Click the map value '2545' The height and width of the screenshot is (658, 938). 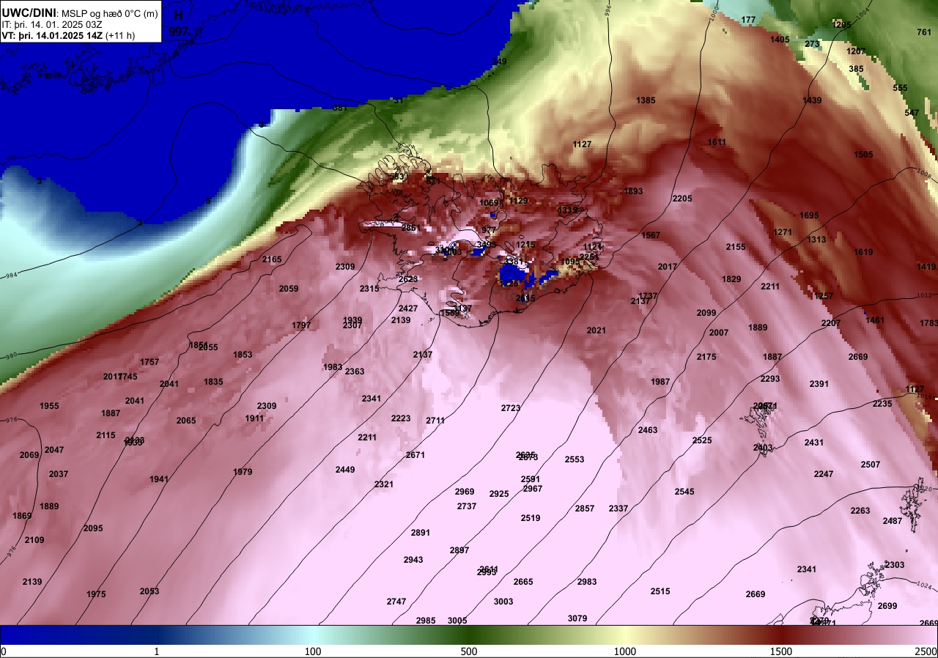pos(684,492)
